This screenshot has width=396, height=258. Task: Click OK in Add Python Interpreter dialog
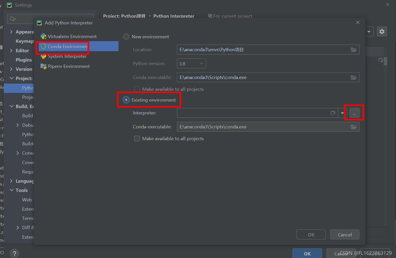coord(311,235)
